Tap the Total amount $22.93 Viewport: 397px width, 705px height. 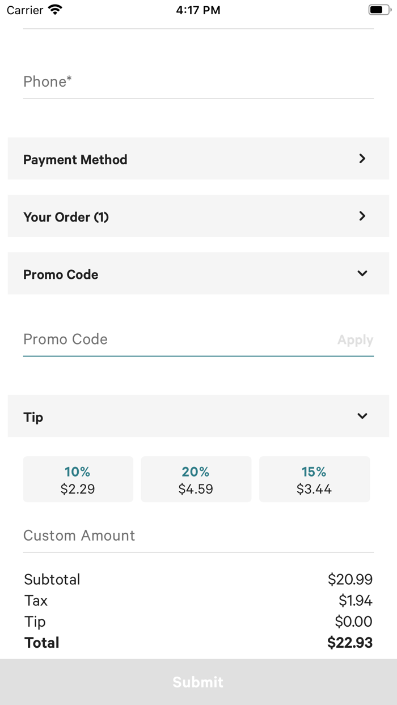click(x=349, y=643)
